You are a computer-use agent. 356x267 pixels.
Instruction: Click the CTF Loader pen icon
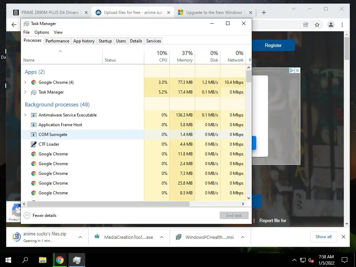34,144
